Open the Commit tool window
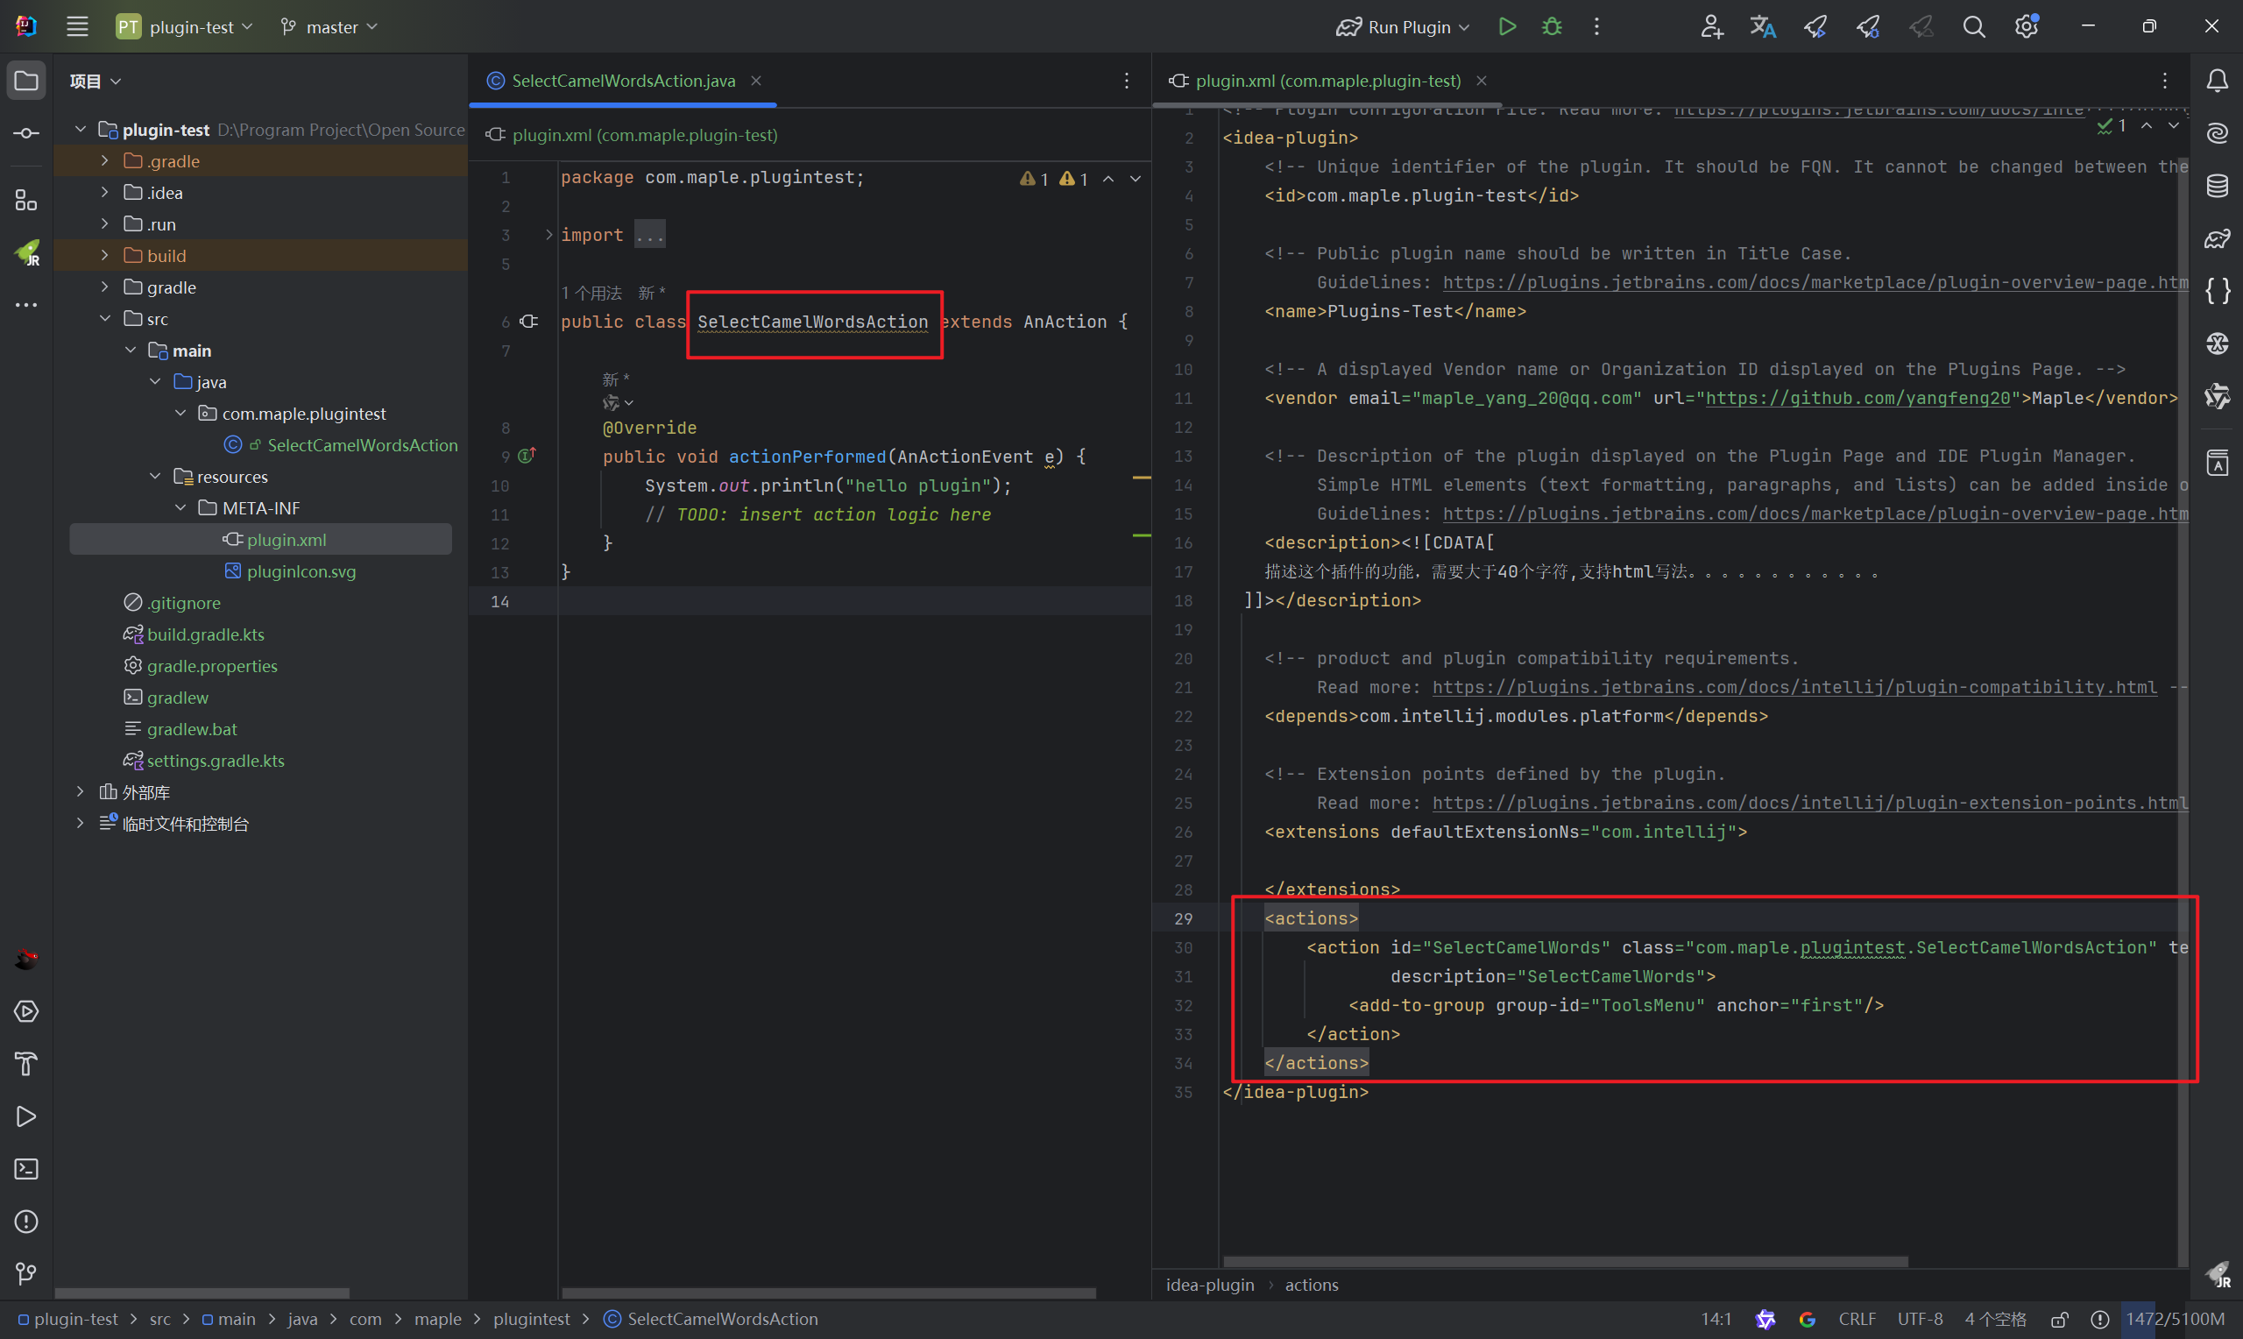 click(26, 133)
